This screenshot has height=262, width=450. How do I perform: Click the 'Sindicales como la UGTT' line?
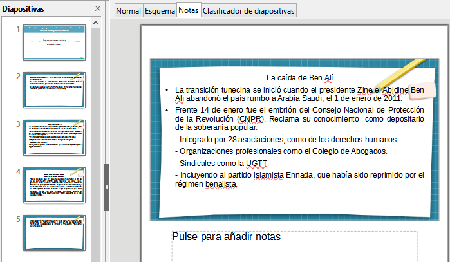(x=221, y=164)
